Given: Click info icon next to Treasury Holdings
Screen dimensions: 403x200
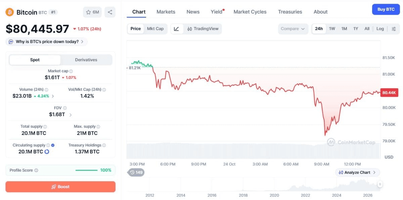Looking at the screenshot, I should point(104,145).
